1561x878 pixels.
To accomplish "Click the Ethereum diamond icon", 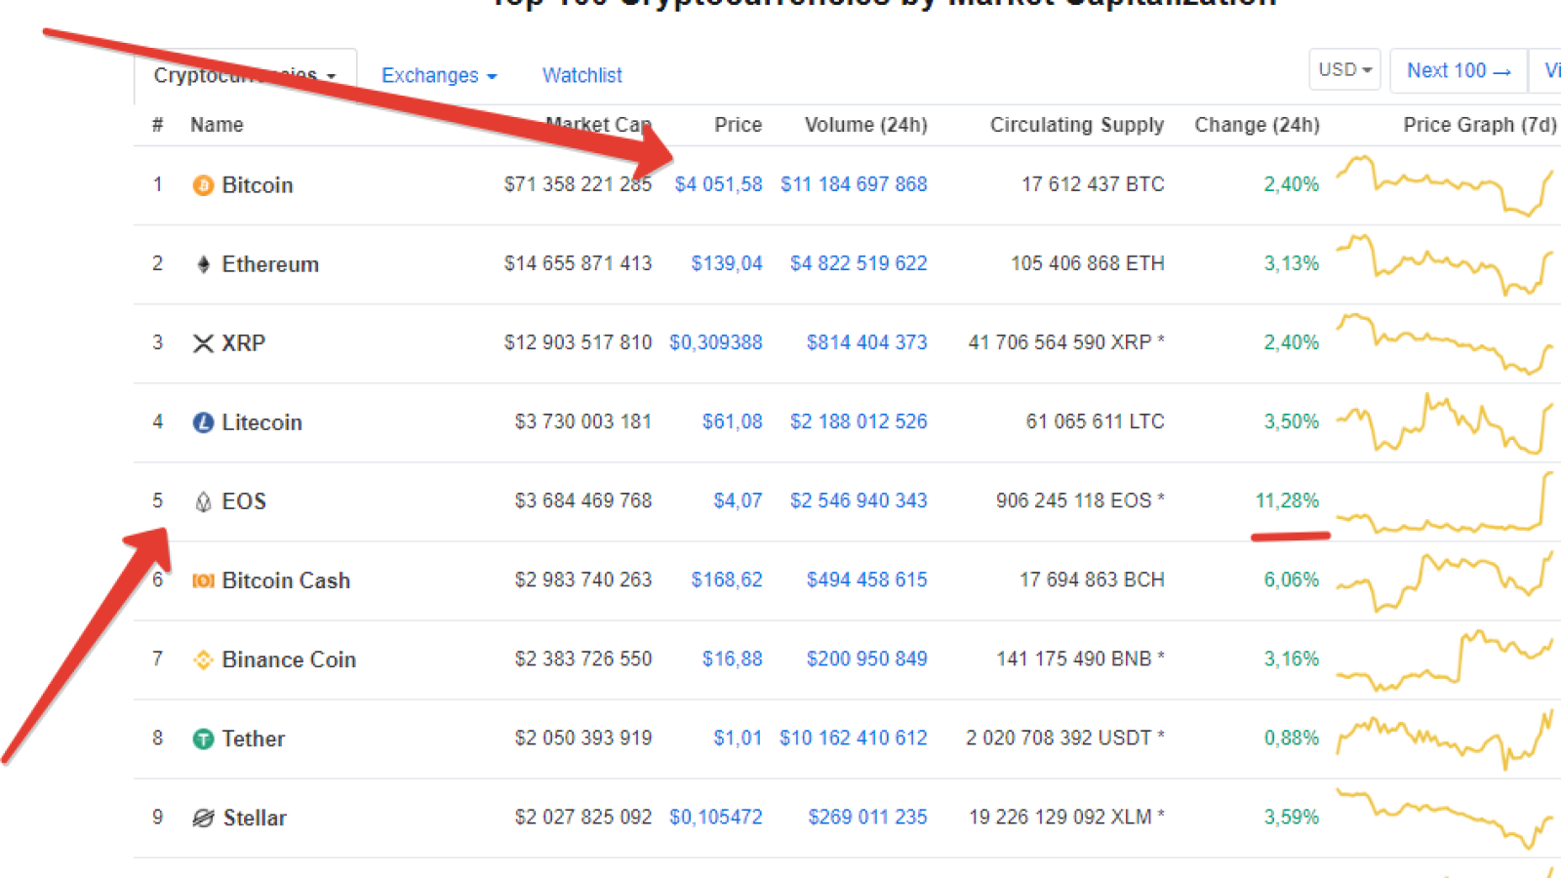I will (x=203, y=264).
